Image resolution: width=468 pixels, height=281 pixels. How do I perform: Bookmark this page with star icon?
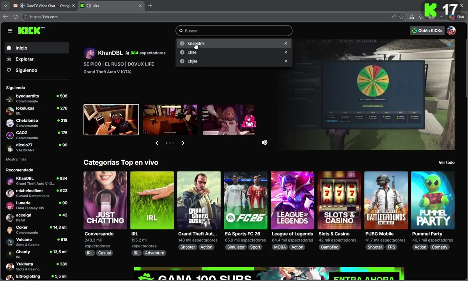[x=401, y=17]
